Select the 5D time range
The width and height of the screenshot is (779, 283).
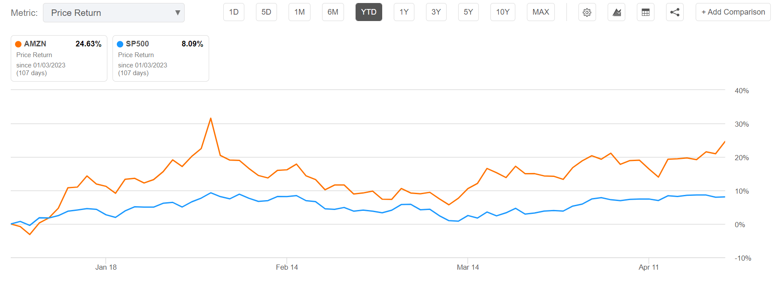point(266,12)
